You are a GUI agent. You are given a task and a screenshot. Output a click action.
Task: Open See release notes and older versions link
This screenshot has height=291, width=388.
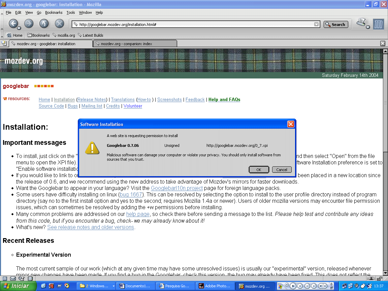click(91, 227)
